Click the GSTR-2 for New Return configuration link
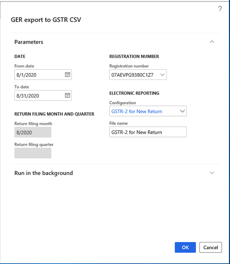 (x=137, y=111)
